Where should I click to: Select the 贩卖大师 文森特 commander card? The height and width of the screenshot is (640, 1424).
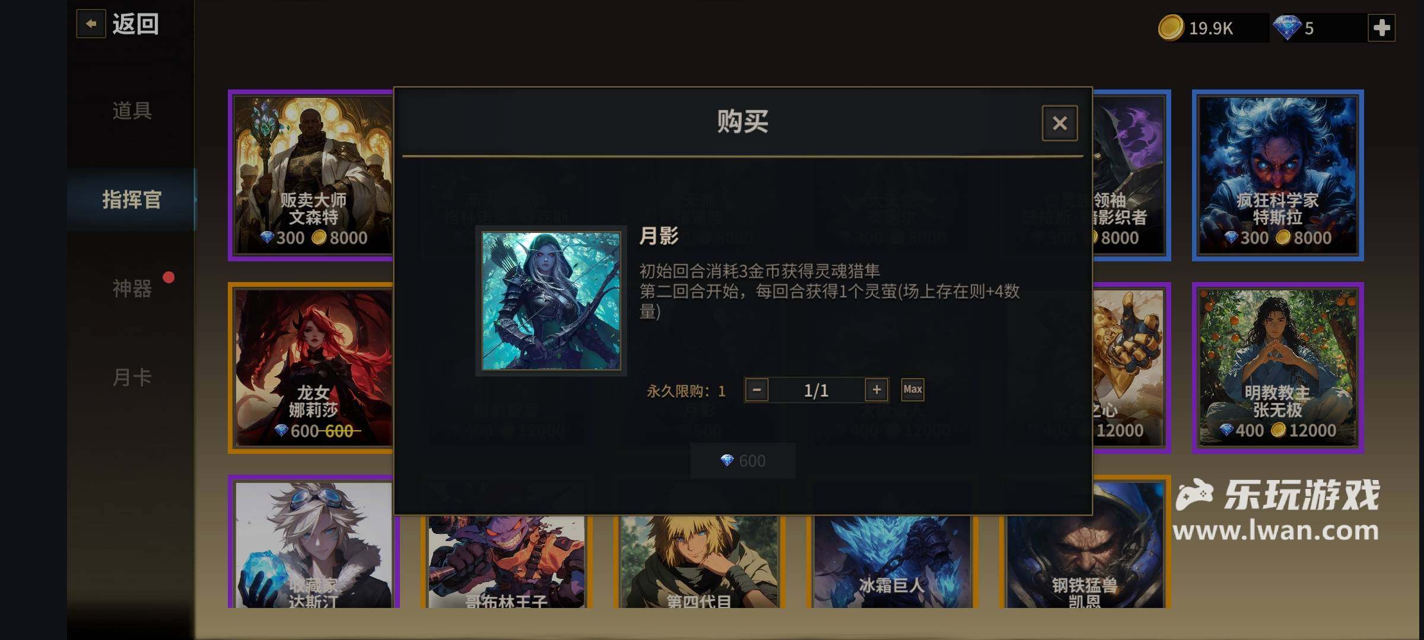pos(312,175)
